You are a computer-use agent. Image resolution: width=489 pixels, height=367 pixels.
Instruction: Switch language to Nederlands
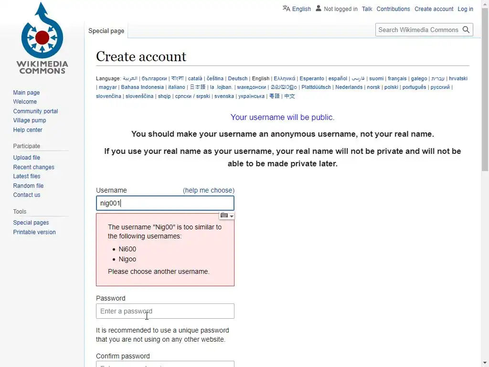[349, 87]
